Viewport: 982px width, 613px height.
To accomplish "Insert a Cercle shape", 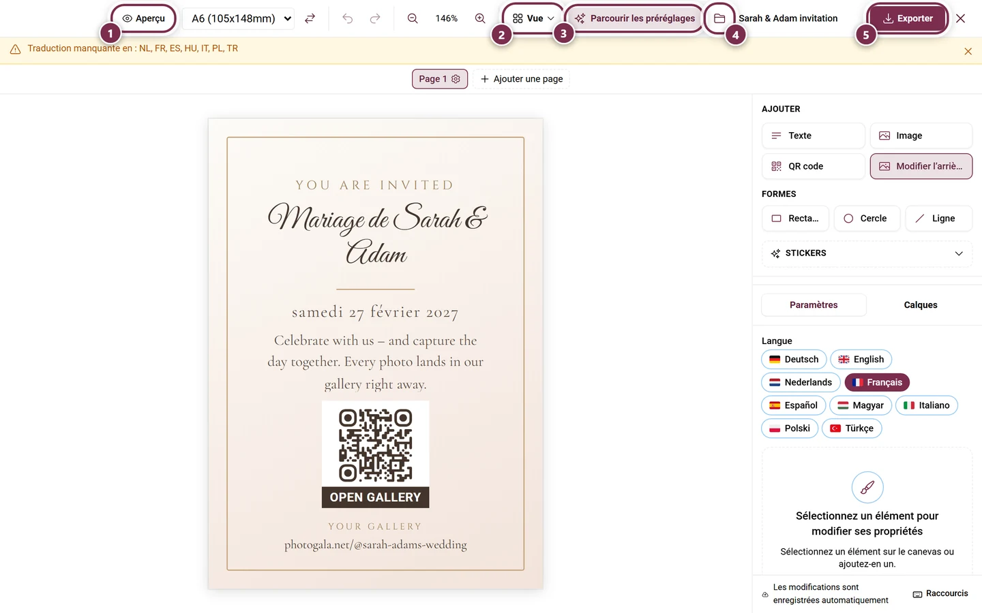I will point(867,219).
